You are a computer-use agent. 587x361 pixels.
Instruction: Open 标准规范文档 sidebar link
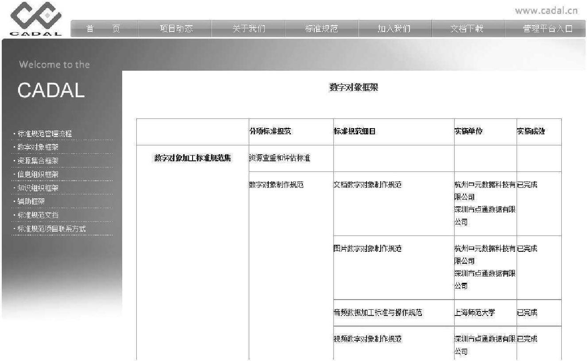click(38, 215)
